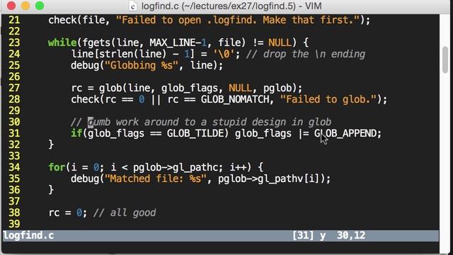
Task: Click 'GLOB_NOMATCH' on line 28
Action: point(235,99)
